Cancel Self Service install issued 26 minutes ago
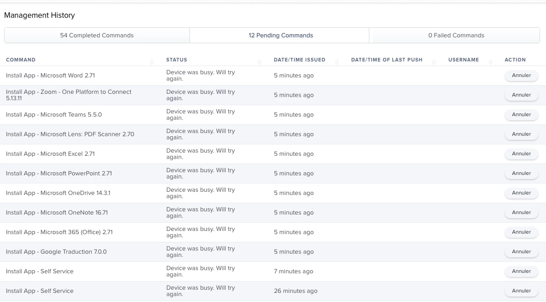The width and height of the screenshot is (546, 302). 521,291
